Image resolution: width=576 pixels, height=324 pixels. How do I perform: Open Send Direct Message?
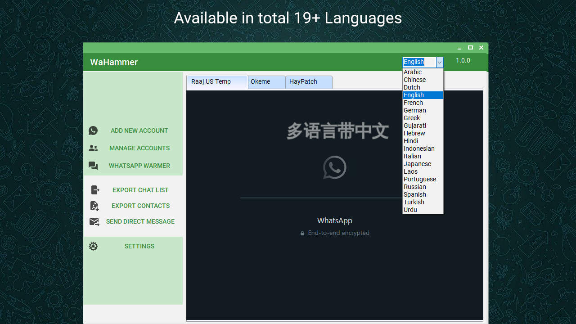(x=140, y=221)
